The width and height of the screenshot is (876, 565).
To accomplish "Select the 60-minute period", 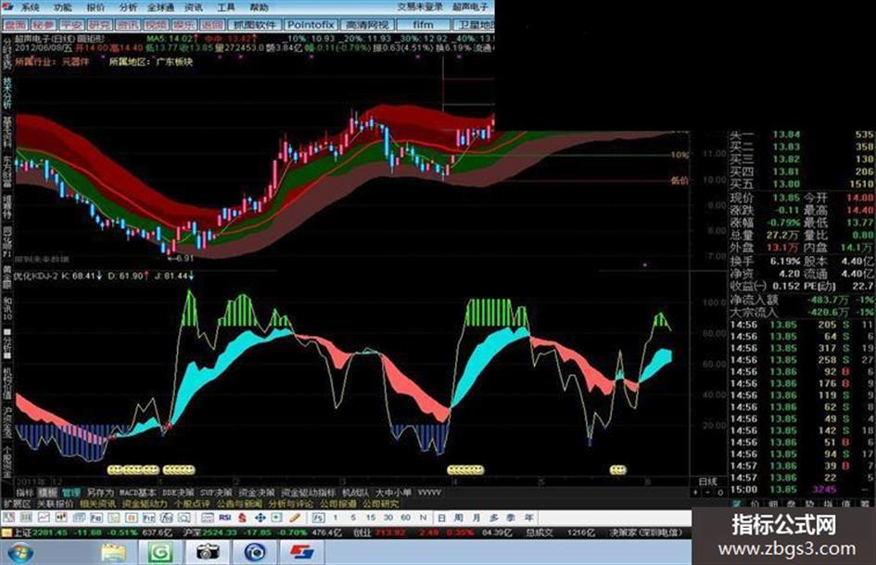I will click(406, 518).
